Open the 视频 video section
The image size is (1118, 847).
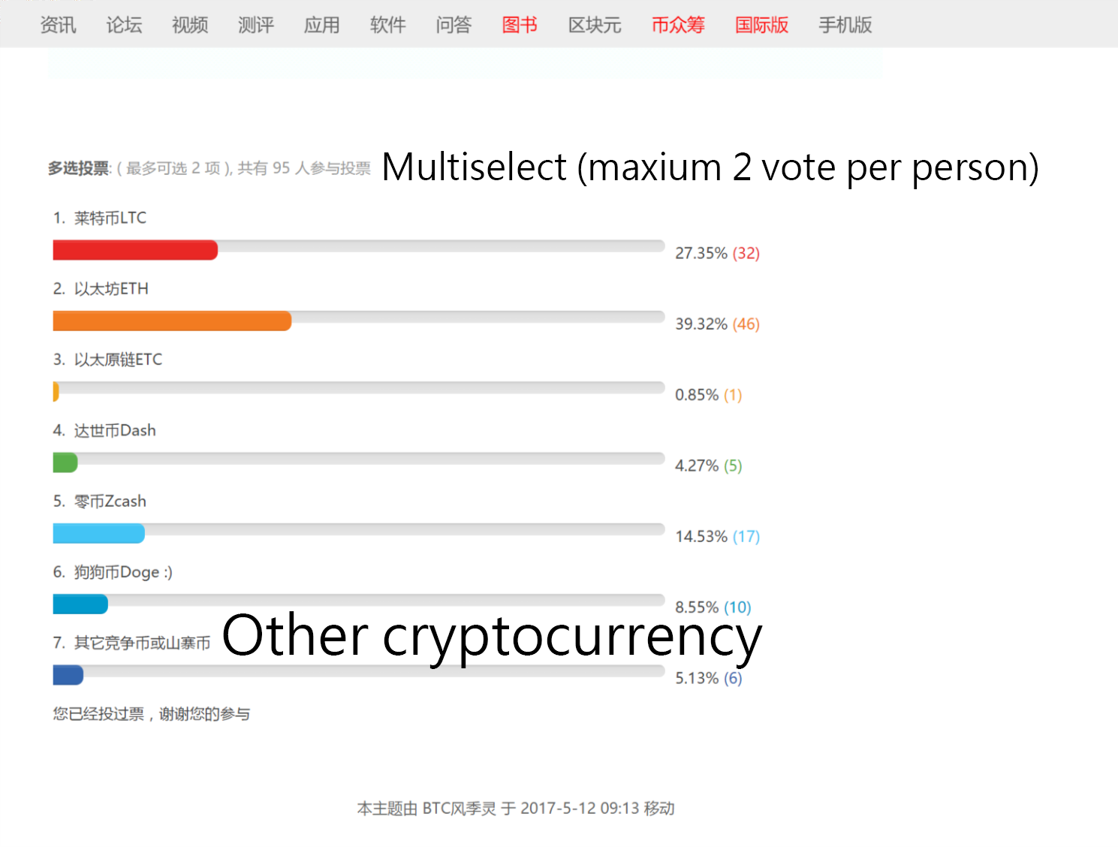[x=190, y=25]
